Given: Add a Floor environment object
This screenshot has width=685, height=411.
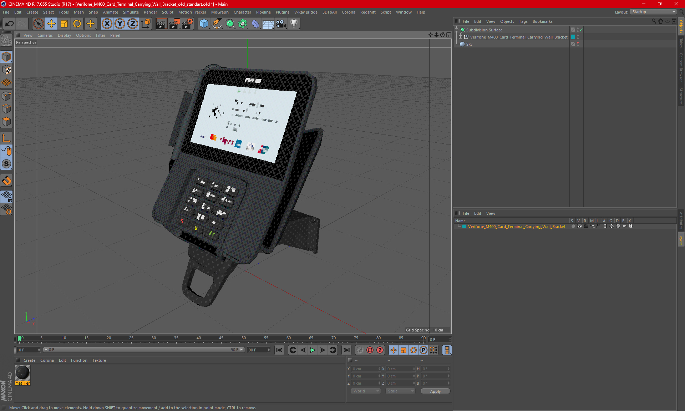Looking at the screenshot, I should (268, 24).
